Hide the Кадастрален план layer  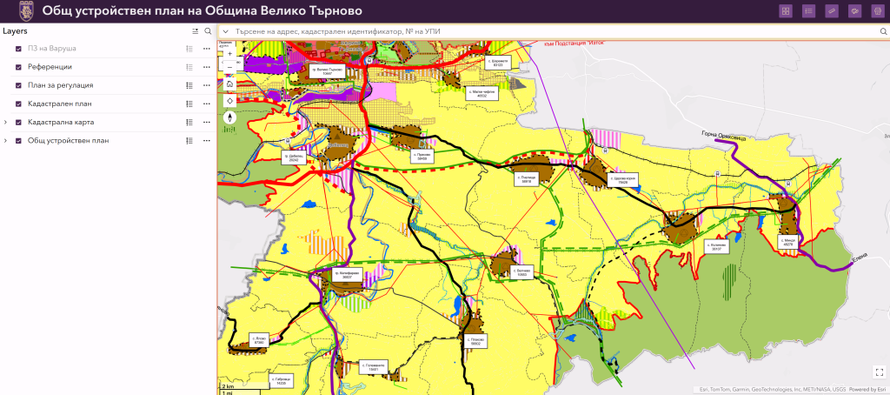tap(19, 104)
